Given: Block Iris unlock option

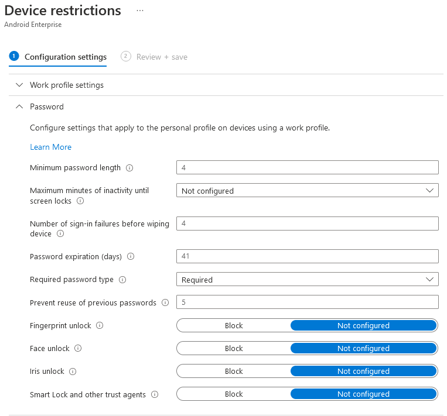Looking at the screenshot, I should (x=234, y=372).
